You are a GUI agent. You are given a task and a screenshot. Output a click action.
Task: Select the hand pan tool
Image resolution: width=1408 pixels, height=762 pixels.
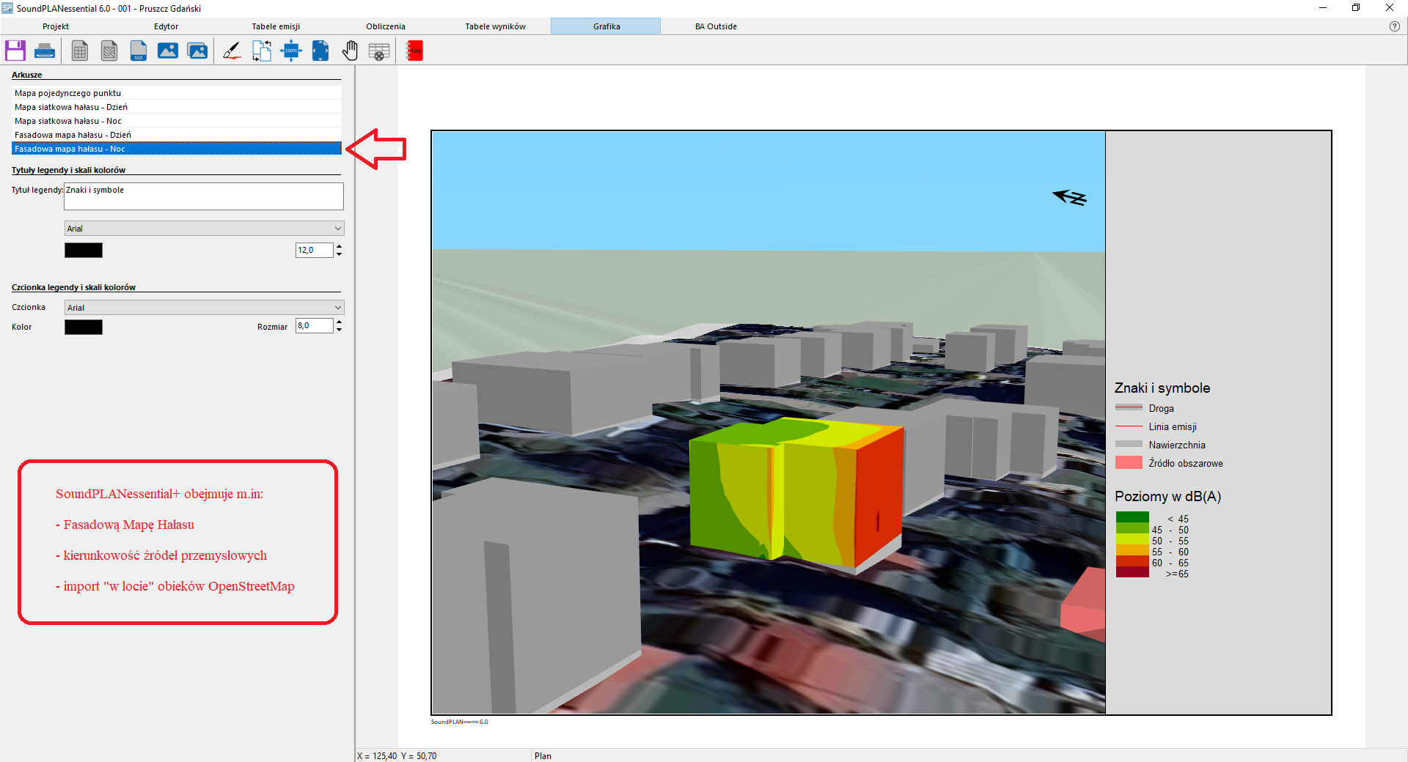(350, 51)
